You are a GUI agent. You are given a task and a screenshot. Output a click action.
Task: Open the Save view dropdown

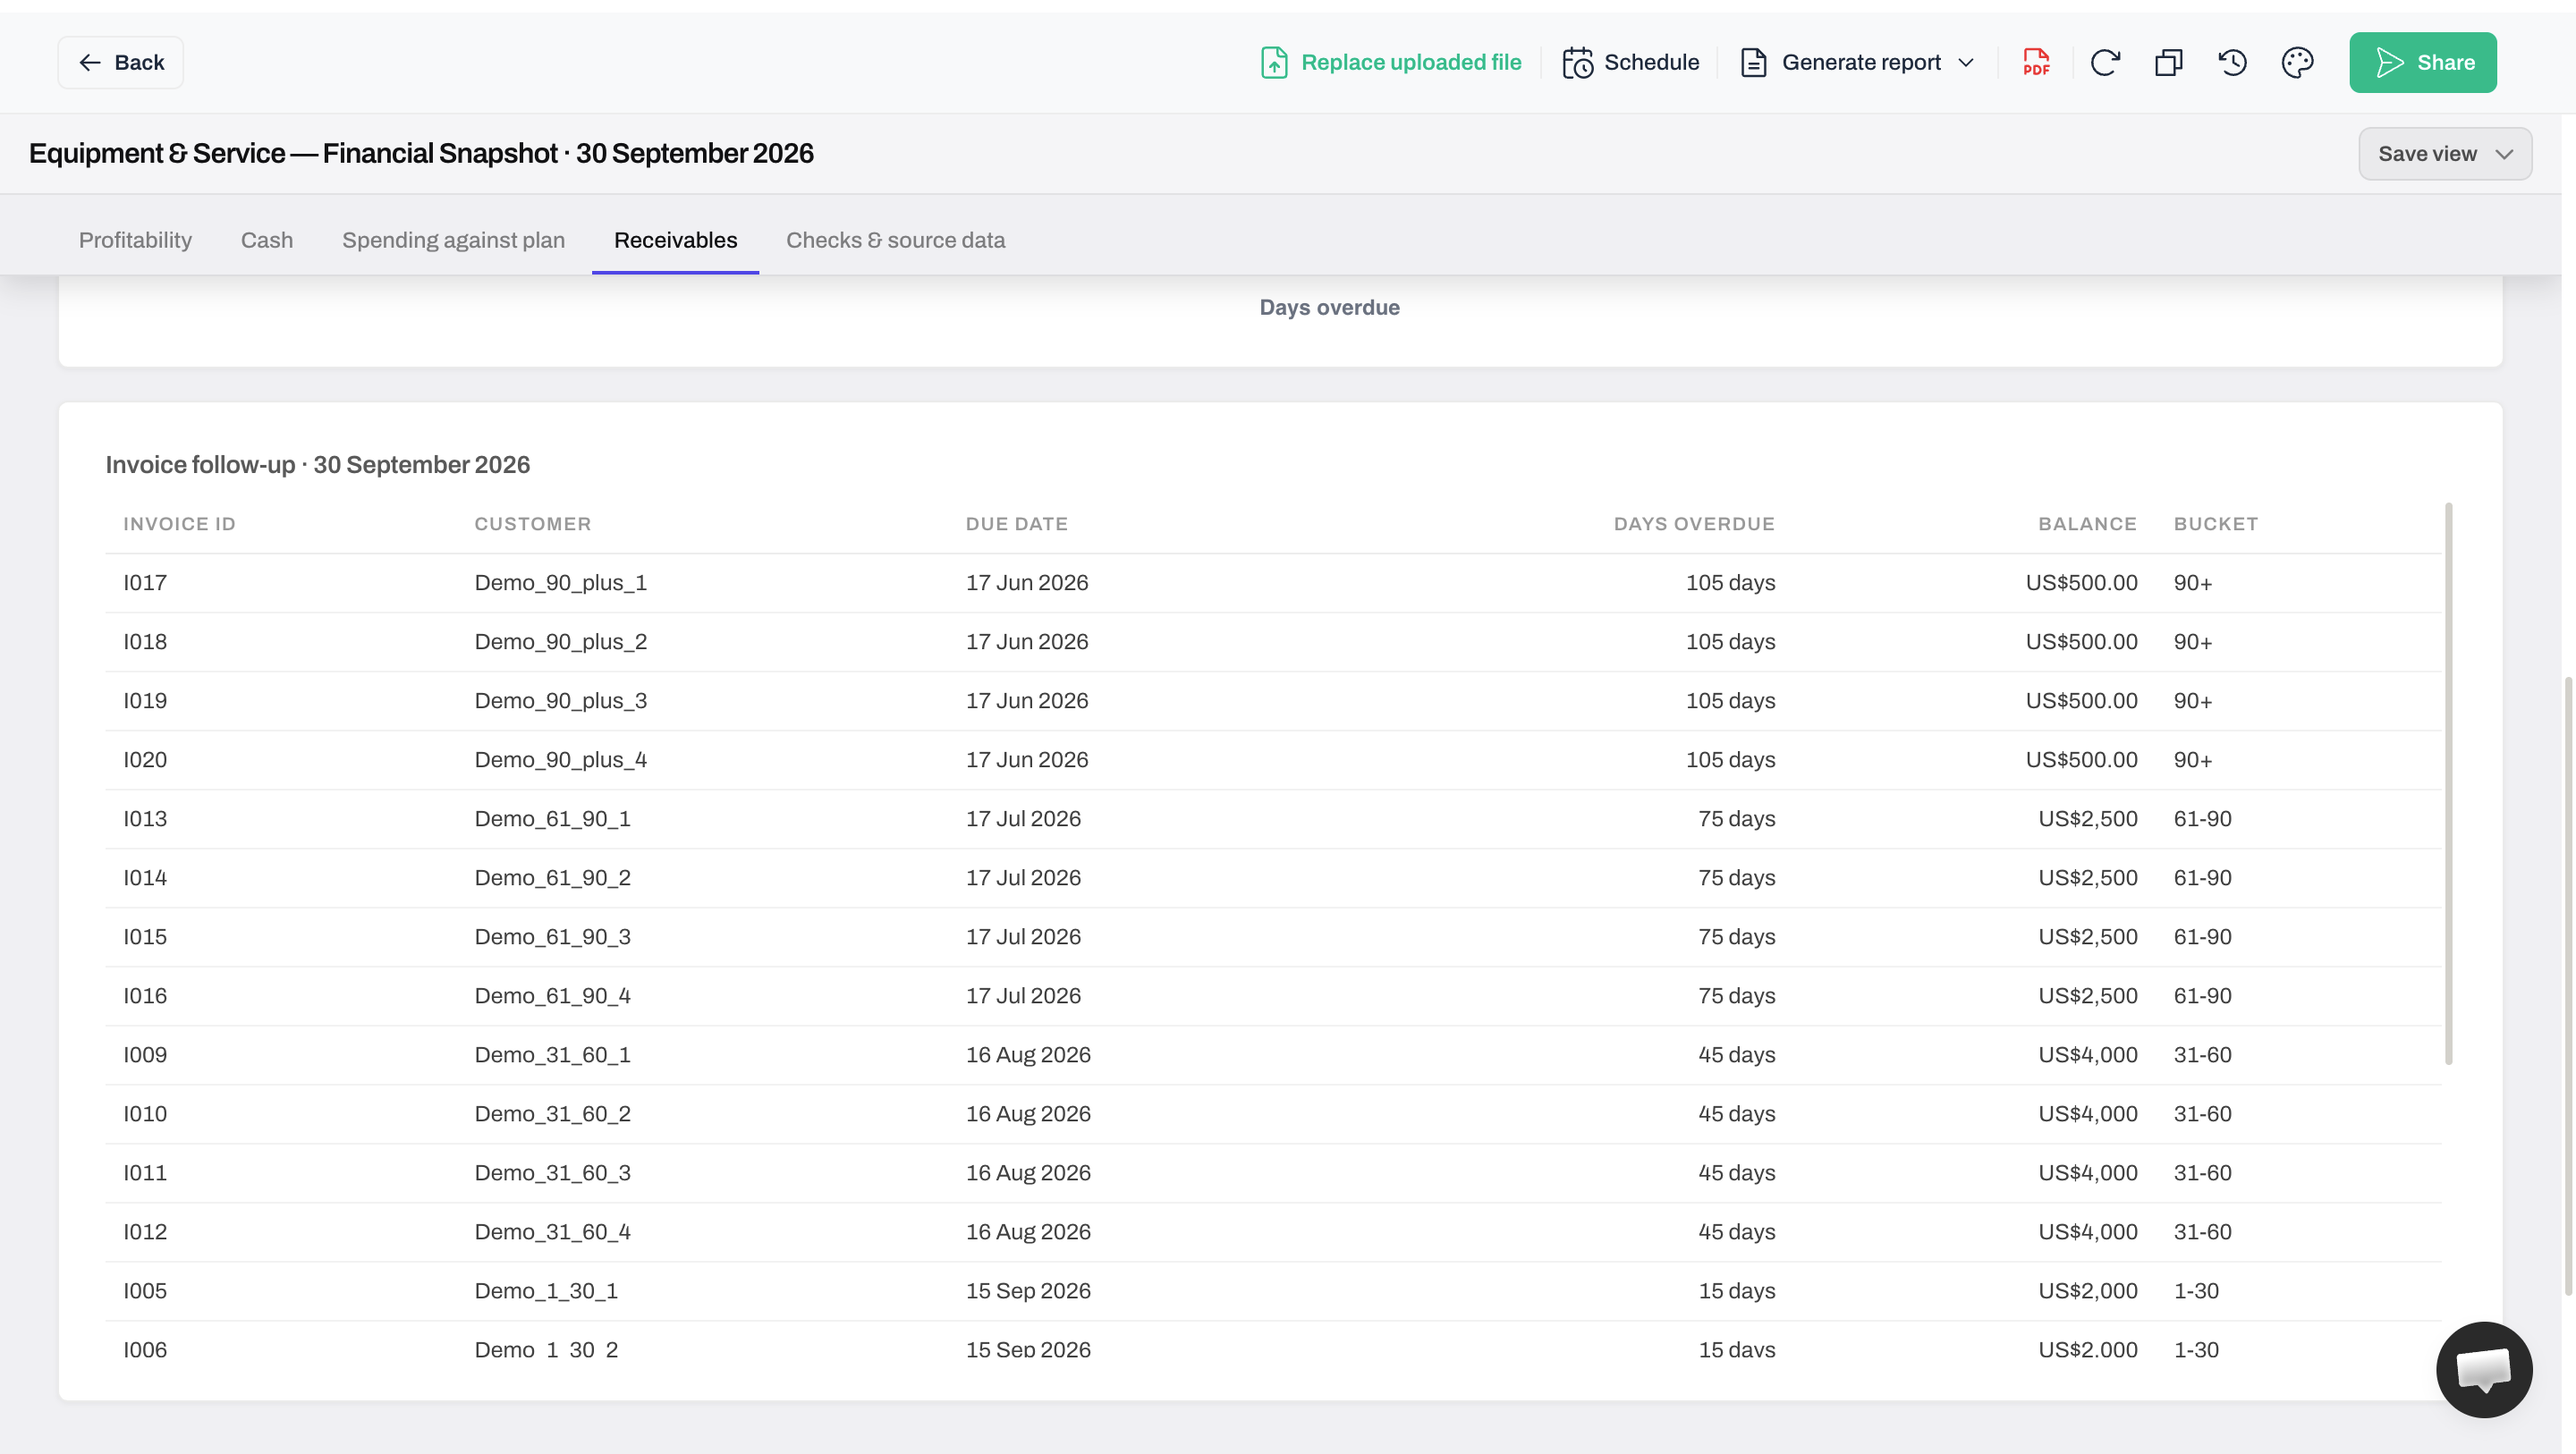tap(2445, 154)
